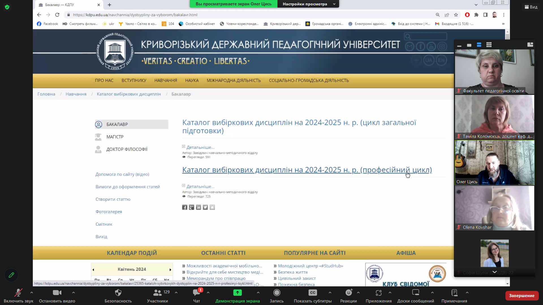
Task: Open Facebook bookmark
Action: [47, 24]
